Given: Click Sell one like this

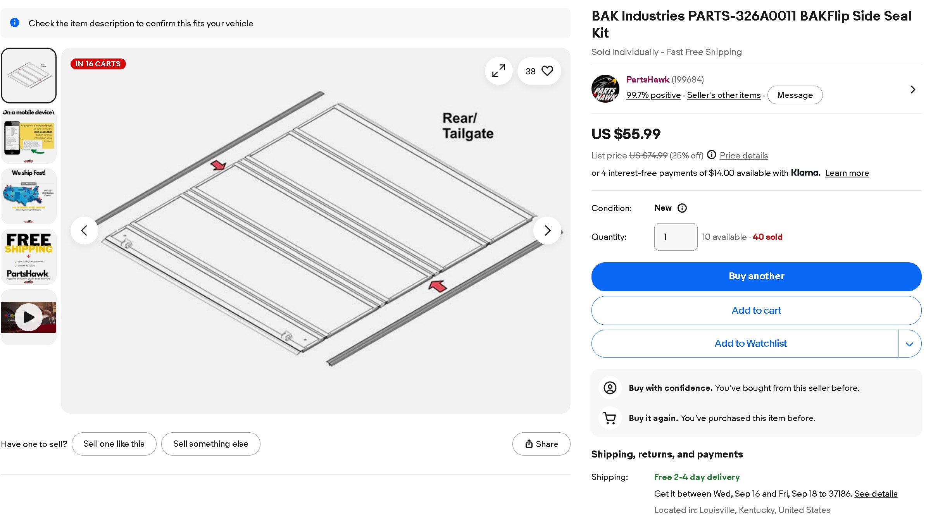Looking at the screenshot, I should pos(114,444).
